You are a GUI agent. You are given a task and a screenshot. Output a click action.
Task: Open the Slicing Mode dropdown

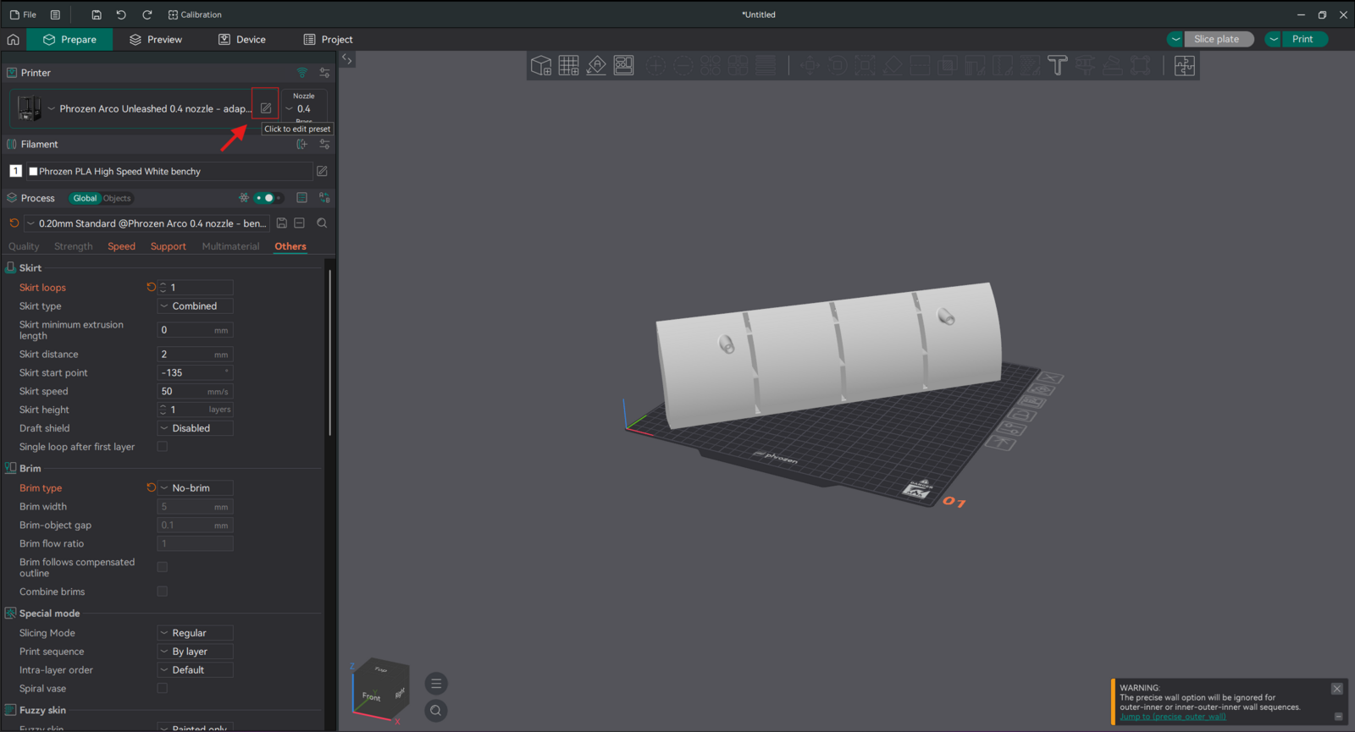(x=195, y=633)
